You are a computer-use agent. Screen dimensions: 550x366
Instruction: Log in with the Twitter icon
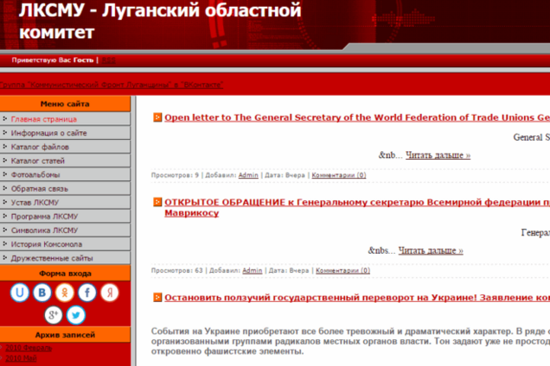76,314
